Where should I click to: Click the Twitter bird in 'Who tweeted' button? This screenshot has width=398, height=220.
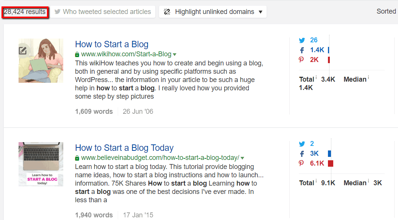(57, 12)
